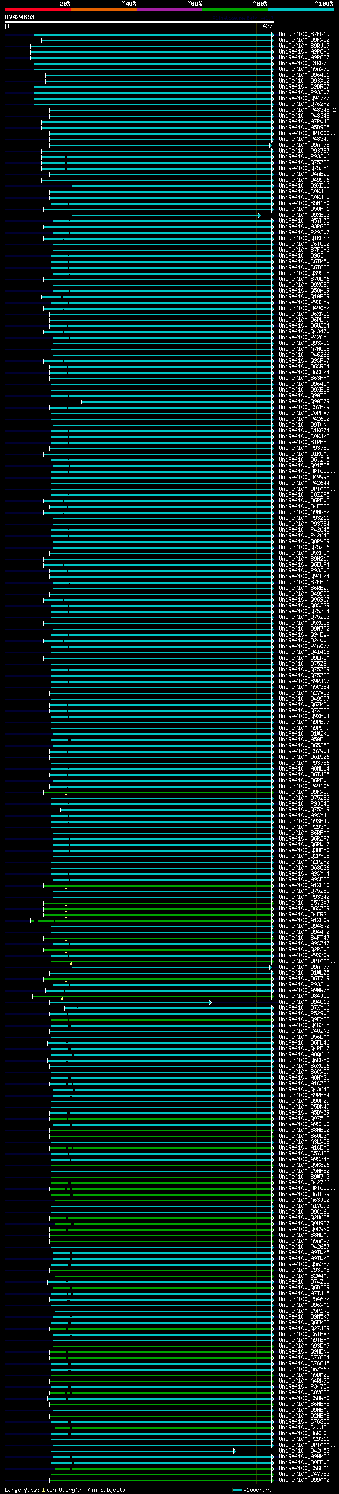Select hit UniRef100_P48348-2

[x=307, y=110]
